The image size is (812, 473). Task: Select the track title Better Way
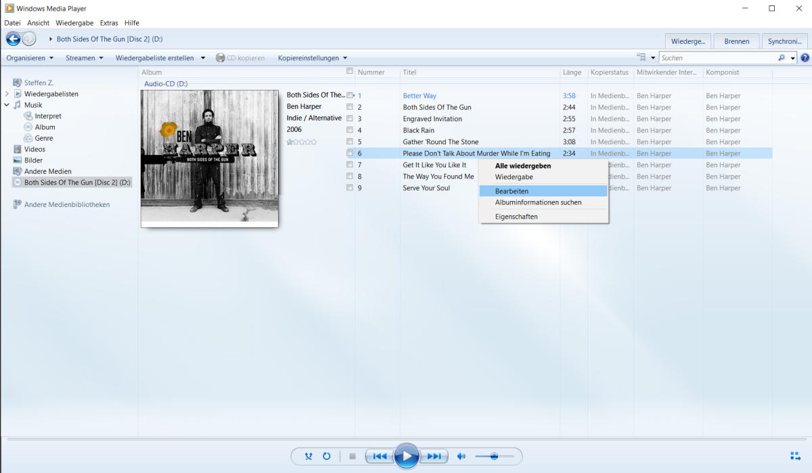point(420,96)
